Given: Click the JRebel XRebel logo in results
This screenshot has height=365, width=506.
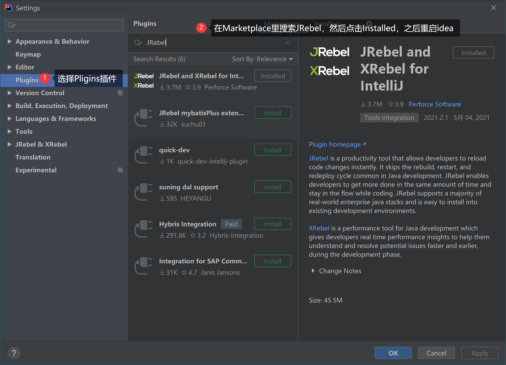Looking at the screenshot, I should tap(144, 81).
